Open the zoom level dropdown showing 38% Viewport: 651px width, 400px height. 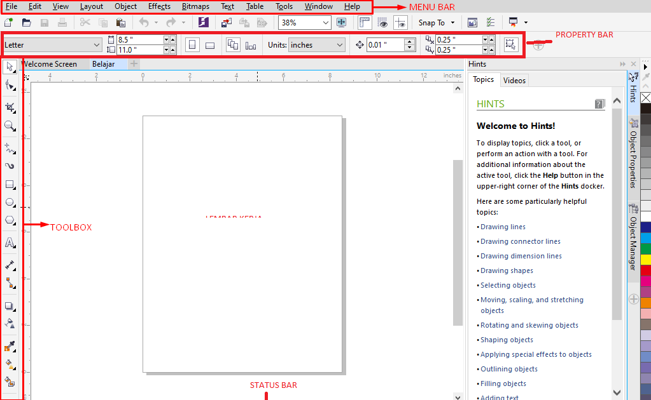tap(326, 22)
